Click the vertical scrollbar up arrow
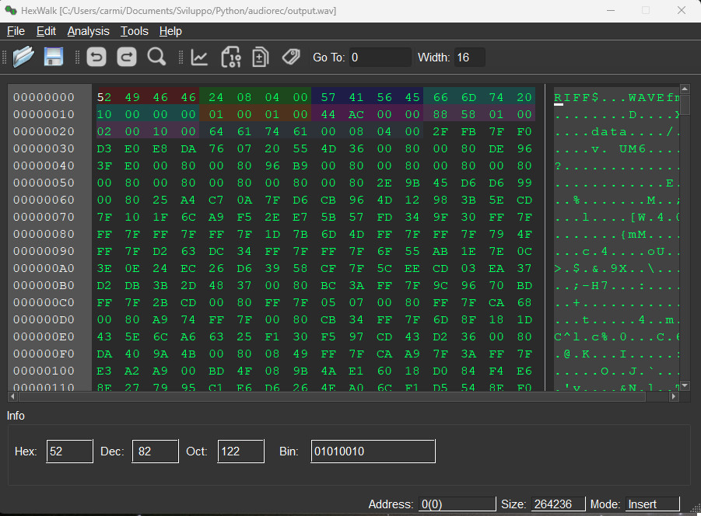The height and width of the screenshot is (516, 701). [x=685, y=89]
